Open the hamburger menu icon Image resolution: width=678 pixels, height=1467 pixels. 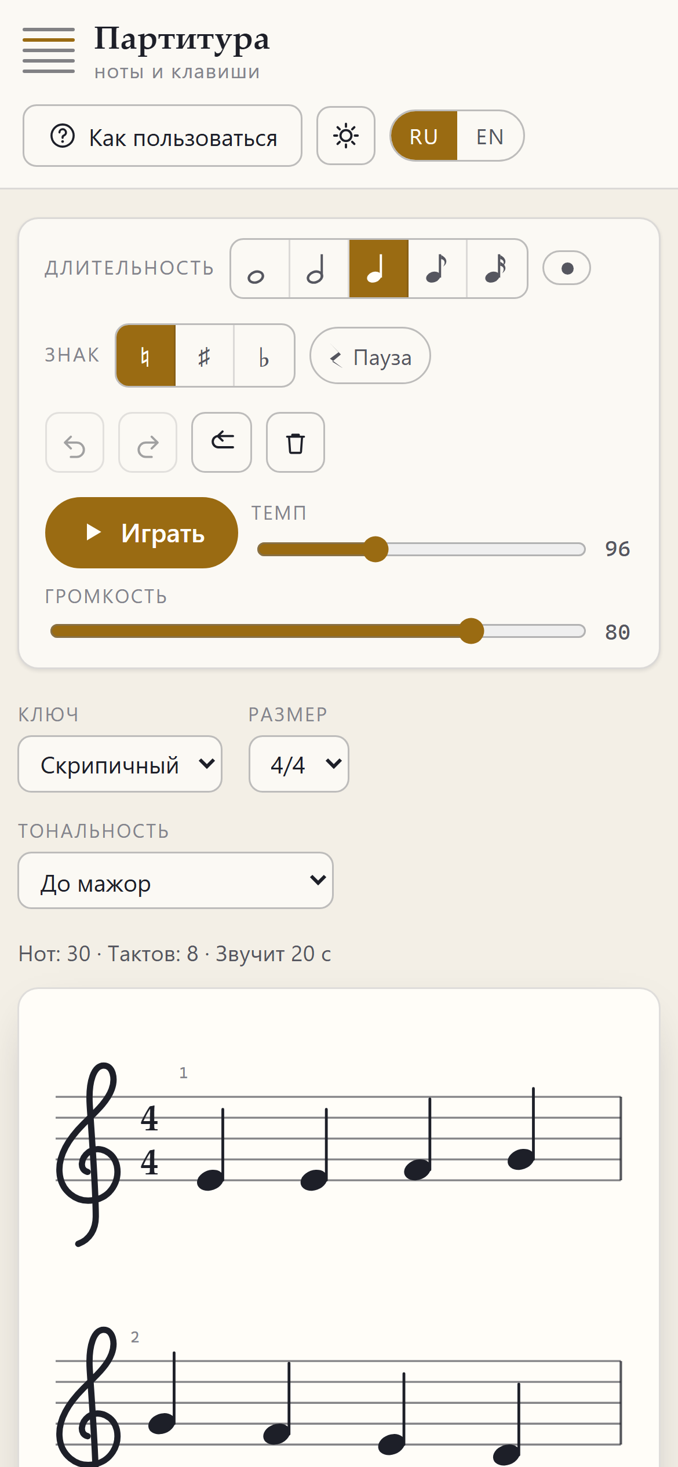(49, 50)
